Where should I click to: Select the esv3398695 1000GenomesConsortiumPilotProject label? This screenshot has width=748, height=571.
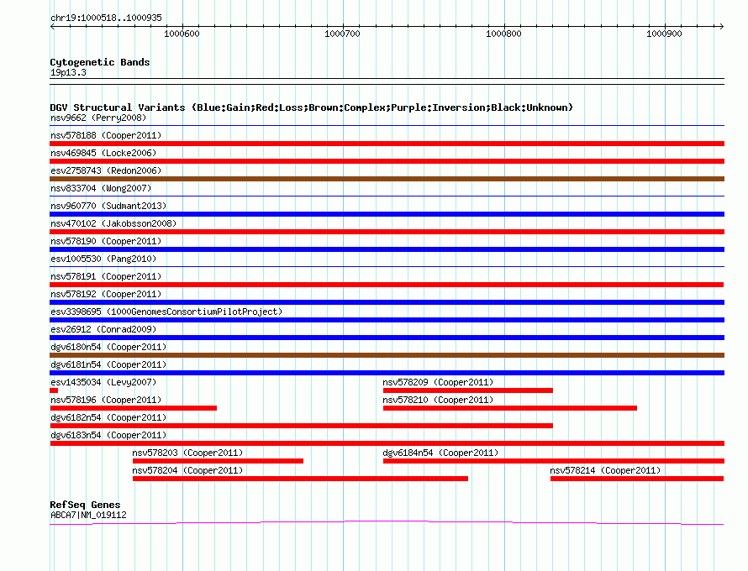pyautogui.click(x=166, y=312)
